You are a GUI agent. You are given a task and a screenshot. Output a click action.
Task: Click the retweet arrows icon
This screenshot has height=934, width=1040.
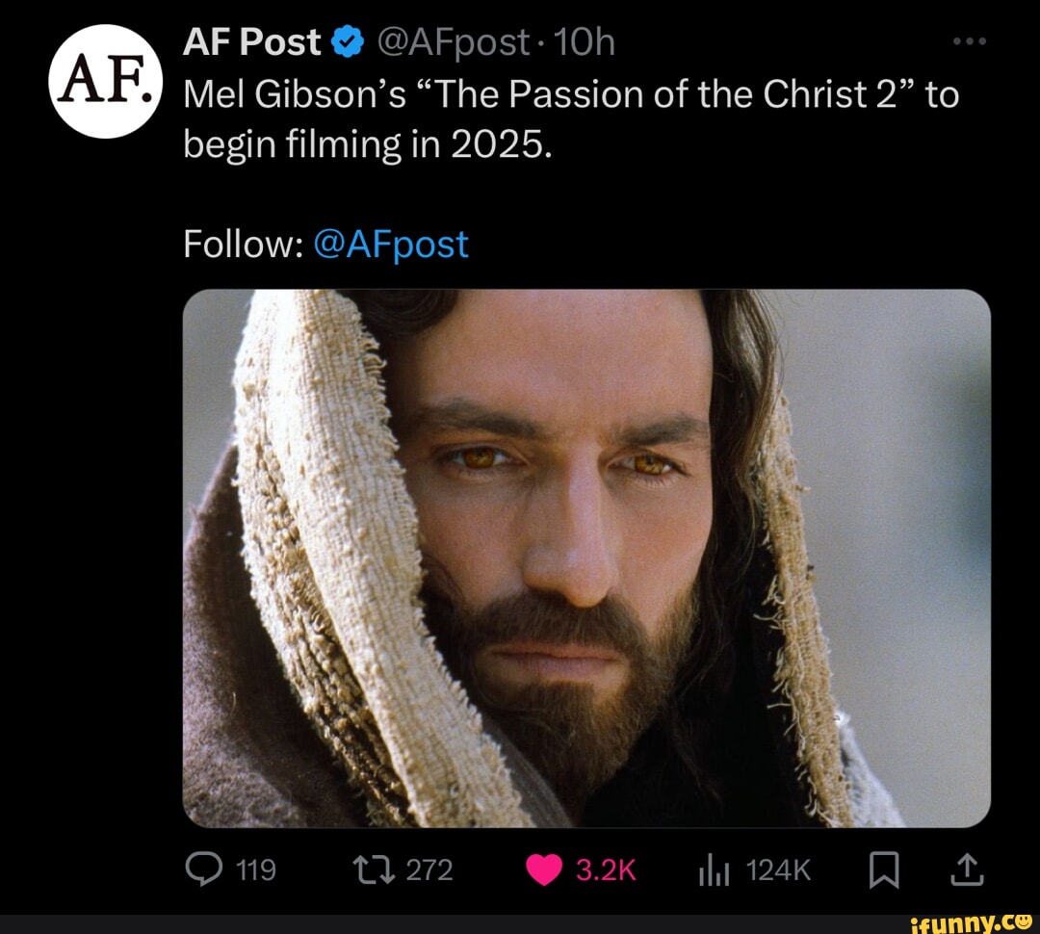coord(374,869)
